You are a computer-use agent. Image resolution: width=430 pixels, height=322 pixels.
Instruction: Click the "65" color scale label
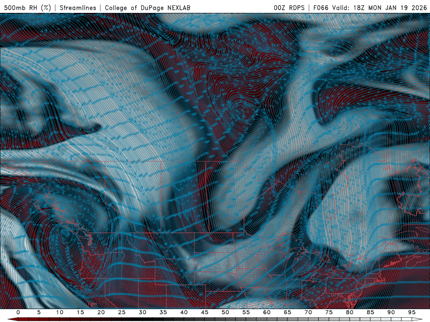[x=288, y=312]
